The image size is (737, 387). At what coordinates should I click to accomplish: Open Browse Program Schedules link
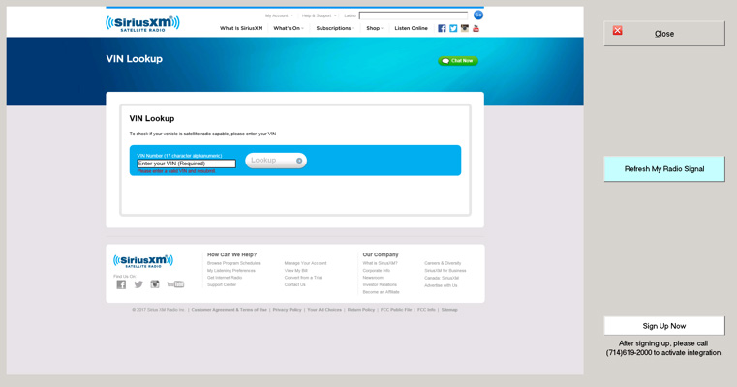233,263
